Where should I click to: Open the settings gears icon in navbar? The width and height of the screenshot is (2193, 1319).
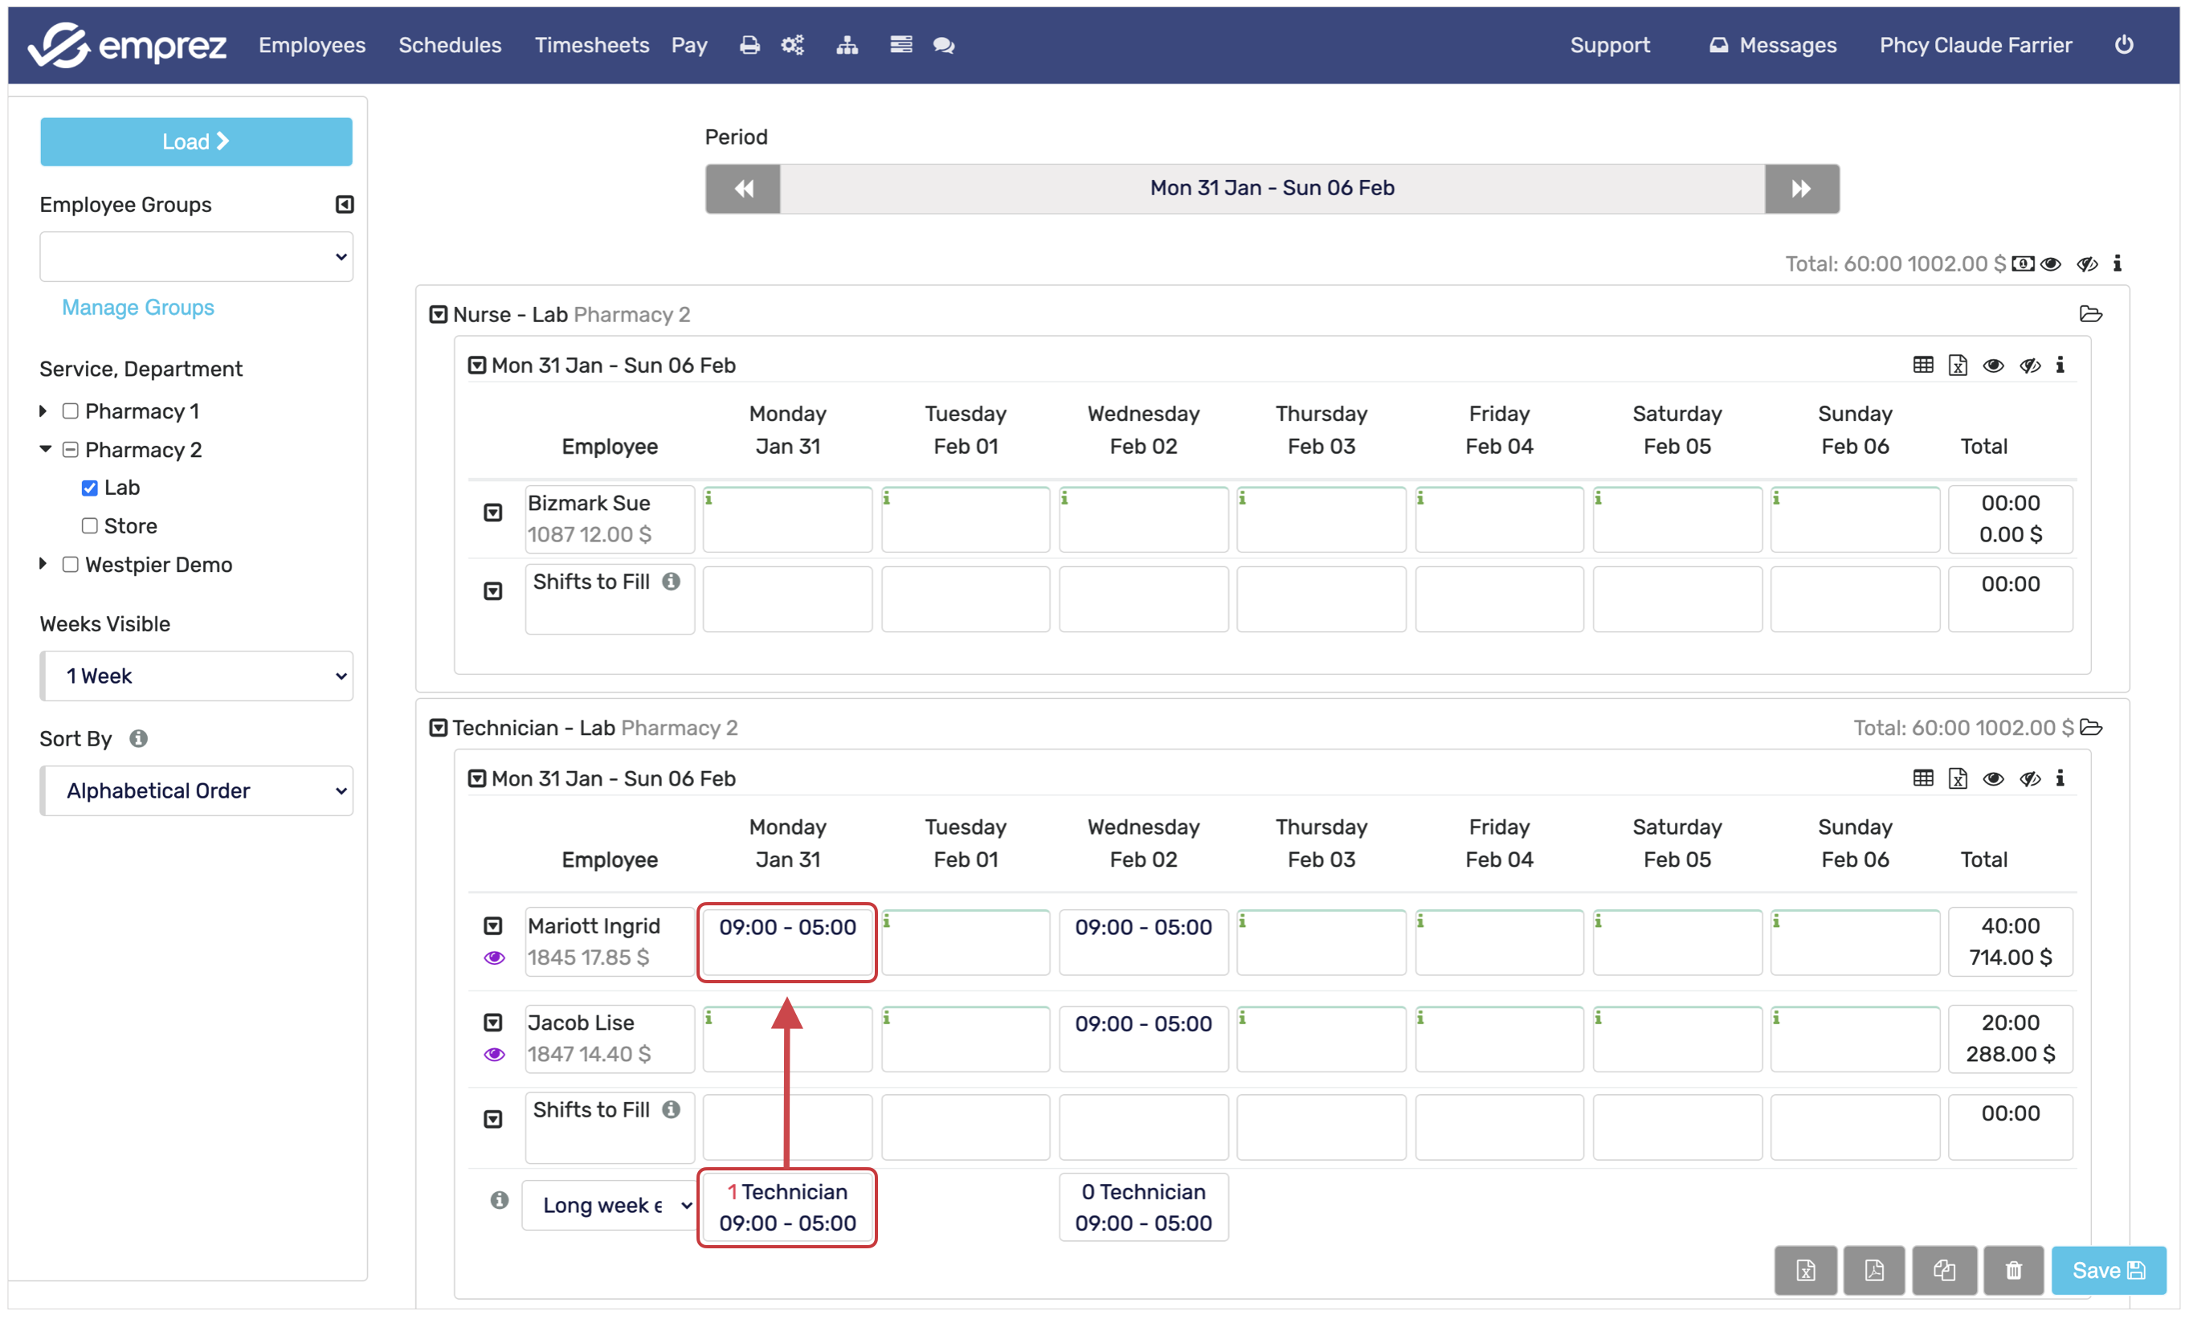pos(793,45)
